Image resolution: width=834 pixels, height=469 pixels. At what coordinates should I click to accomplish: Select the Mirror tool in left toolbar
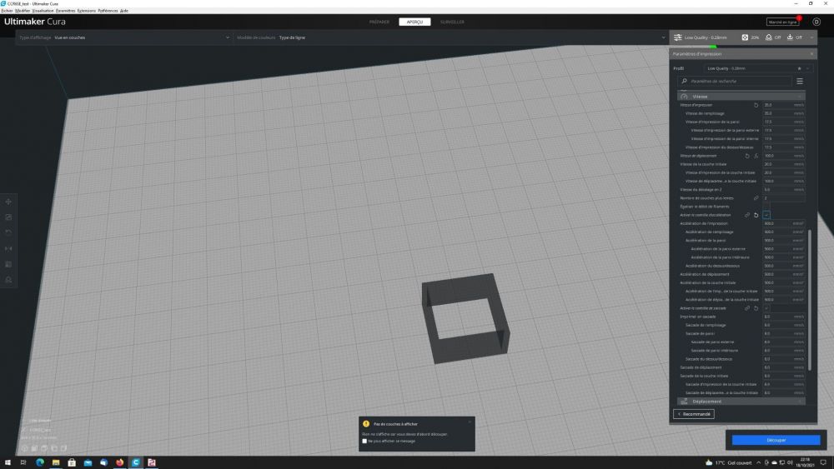pos(8,248)
